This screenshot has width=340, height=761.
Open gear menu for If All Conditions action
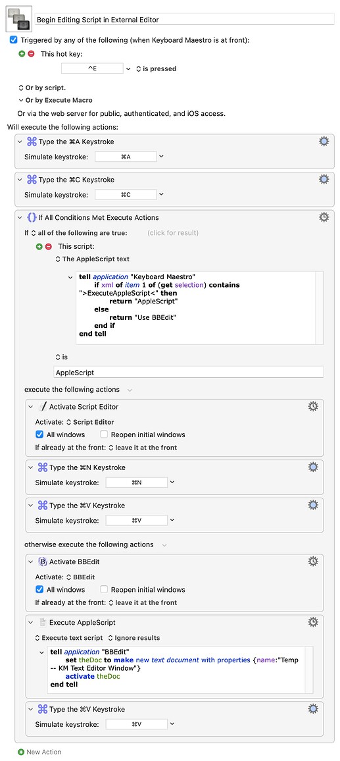pos(324,217)
